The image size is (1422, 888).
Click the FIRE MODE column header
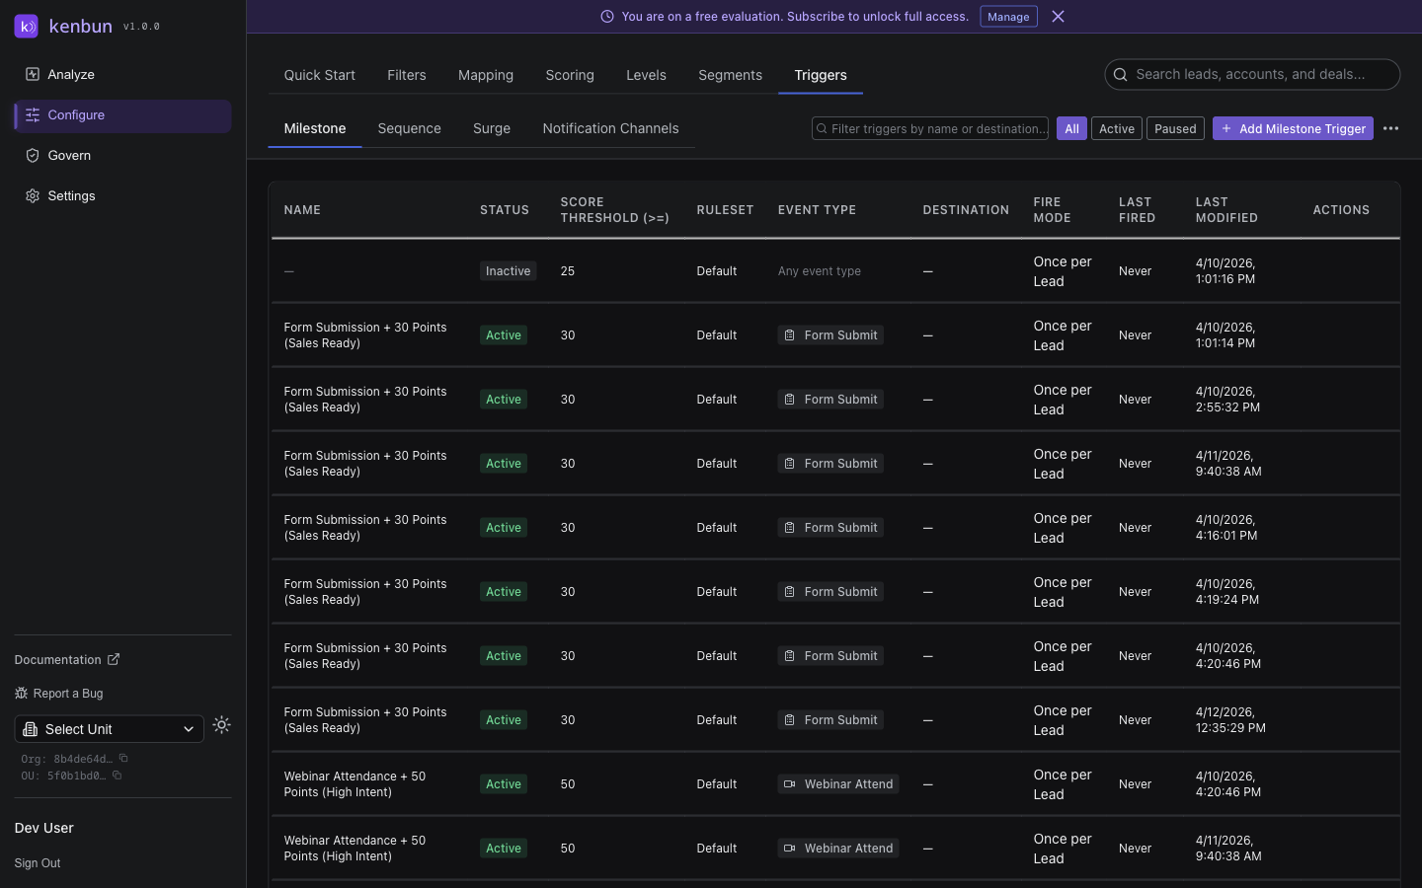tap(1052, 210)
